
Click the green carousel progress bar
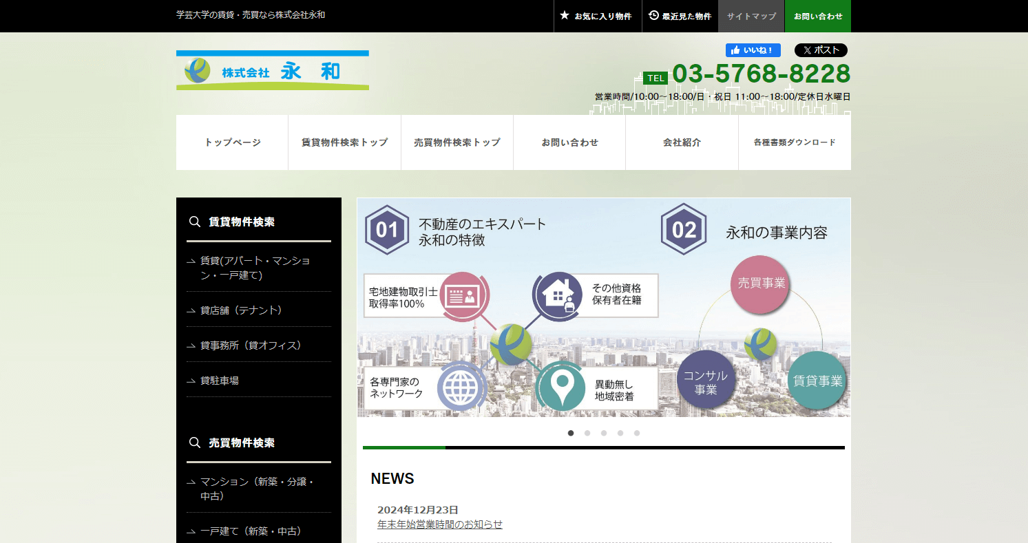[x=403, y=447]
